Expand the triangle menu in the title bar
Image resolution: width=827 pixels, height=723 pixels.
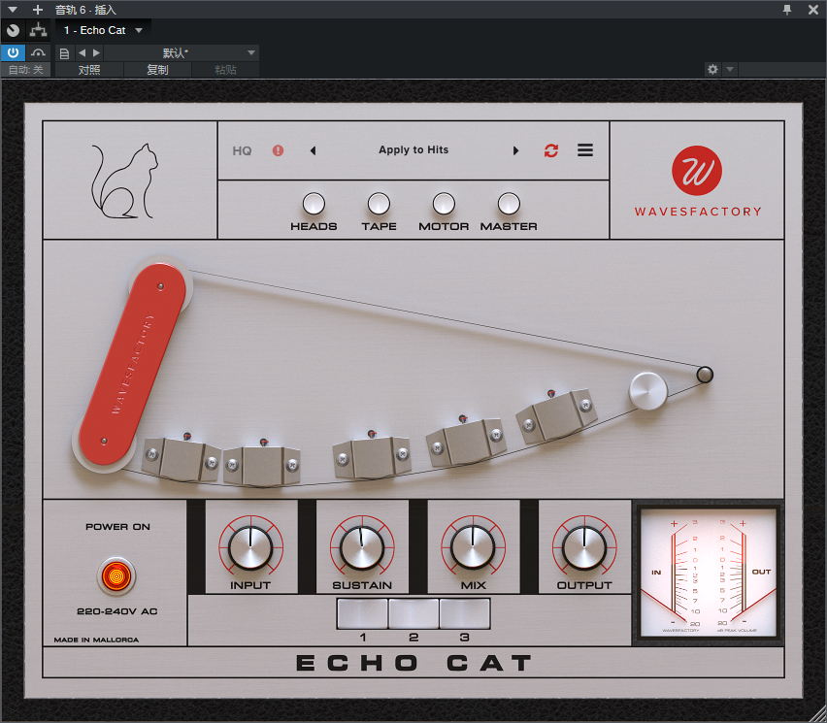(13, 10)
